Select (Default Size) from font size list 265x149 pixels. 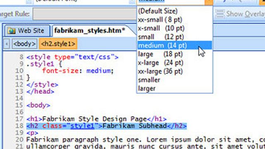click(x=175, y=11)
